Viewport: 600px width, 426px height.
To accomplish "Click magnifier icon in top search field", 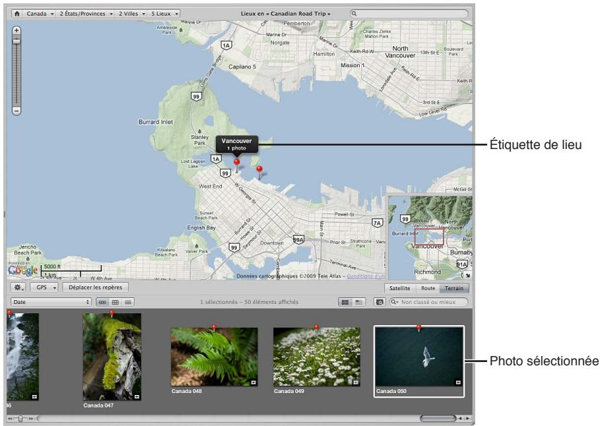I will [354, 13].
